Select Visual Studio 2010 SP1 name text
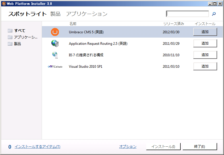Viewport: 224px width, 155px height. coord(86,67)
